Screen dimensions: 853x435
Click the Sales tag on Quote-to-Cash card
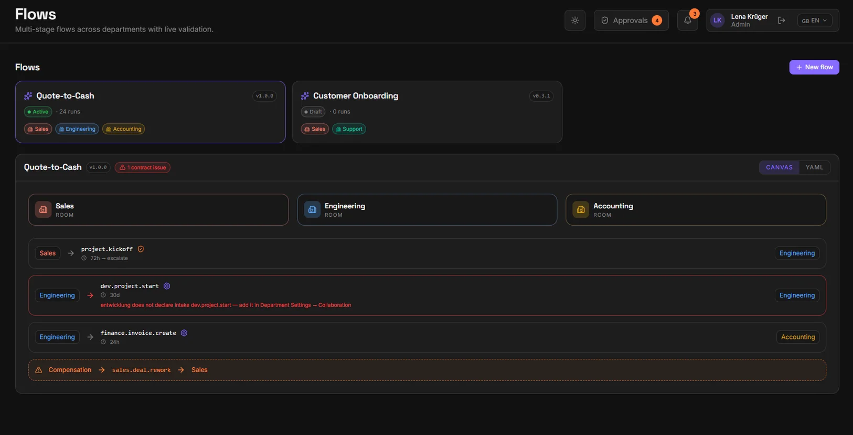[38, 129]
